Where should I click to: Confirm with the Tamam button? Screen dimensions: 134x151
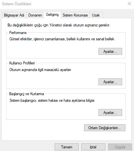point(67,147)
